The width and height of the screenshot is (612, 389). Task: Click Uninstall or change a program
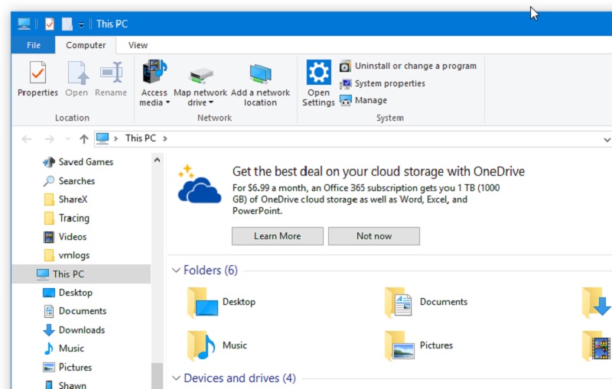408,66
